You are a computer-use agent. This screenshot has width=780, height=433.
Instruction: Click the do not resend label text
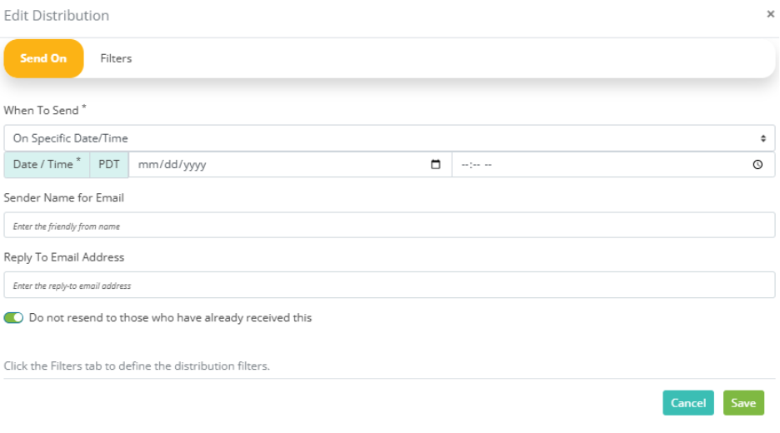coord(170,317)
